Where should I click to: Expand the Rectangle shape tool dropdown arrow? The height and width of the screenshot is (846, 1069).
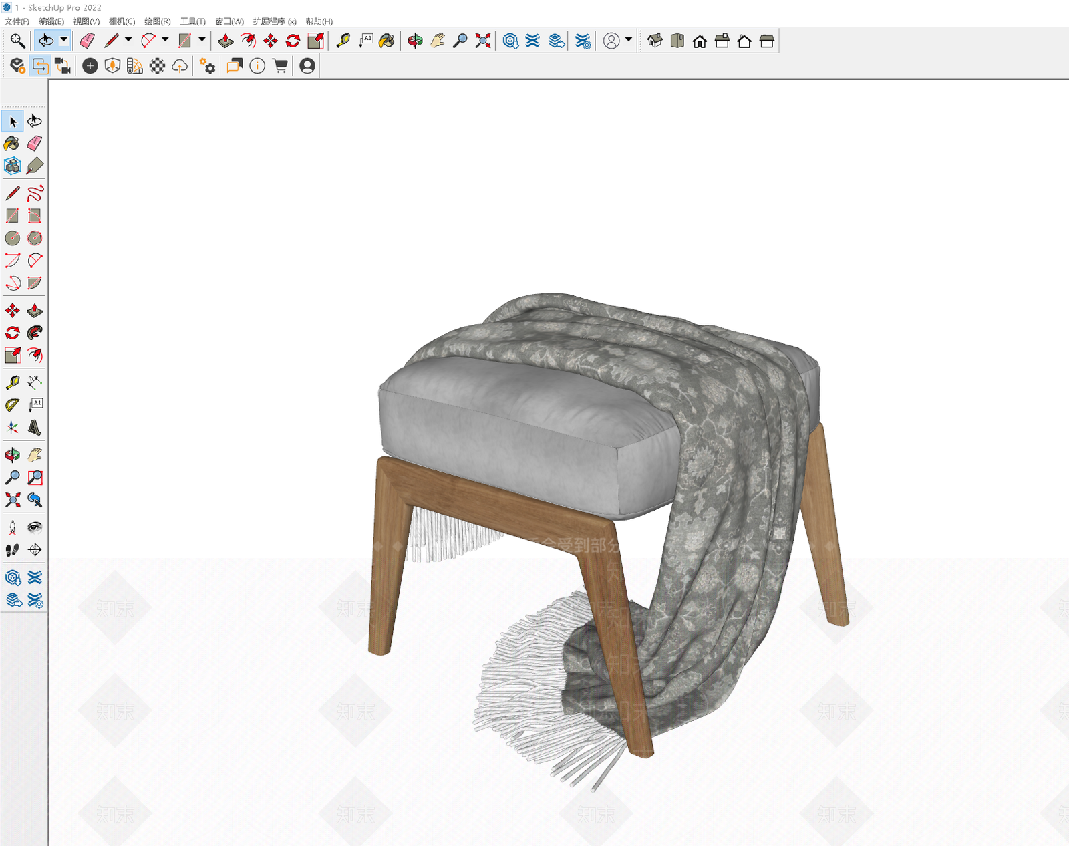click(x=202, y=40)
